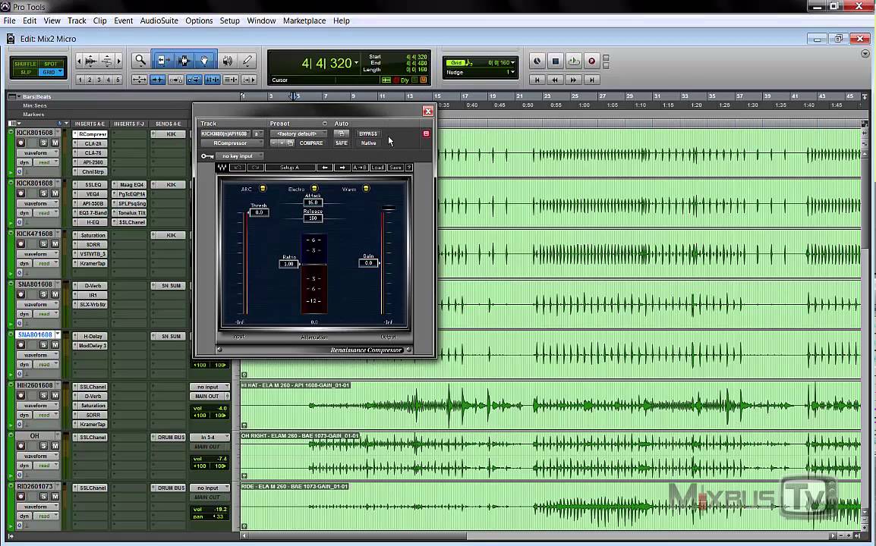Click the Waves A→B copy button
Screen dimensions: 876x546
coord(360,168)
